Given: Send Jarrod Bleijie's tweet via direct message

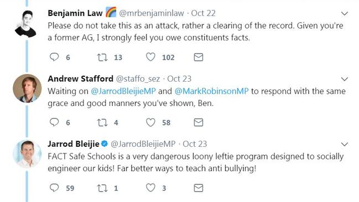Looking at the screenshot, I should [198, 188].
